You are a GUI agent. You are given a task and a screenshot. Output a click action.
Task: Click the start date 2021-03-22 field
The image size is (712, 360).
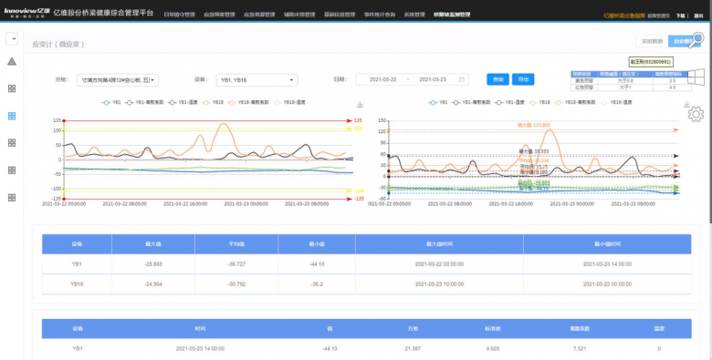tap(382, 79)
